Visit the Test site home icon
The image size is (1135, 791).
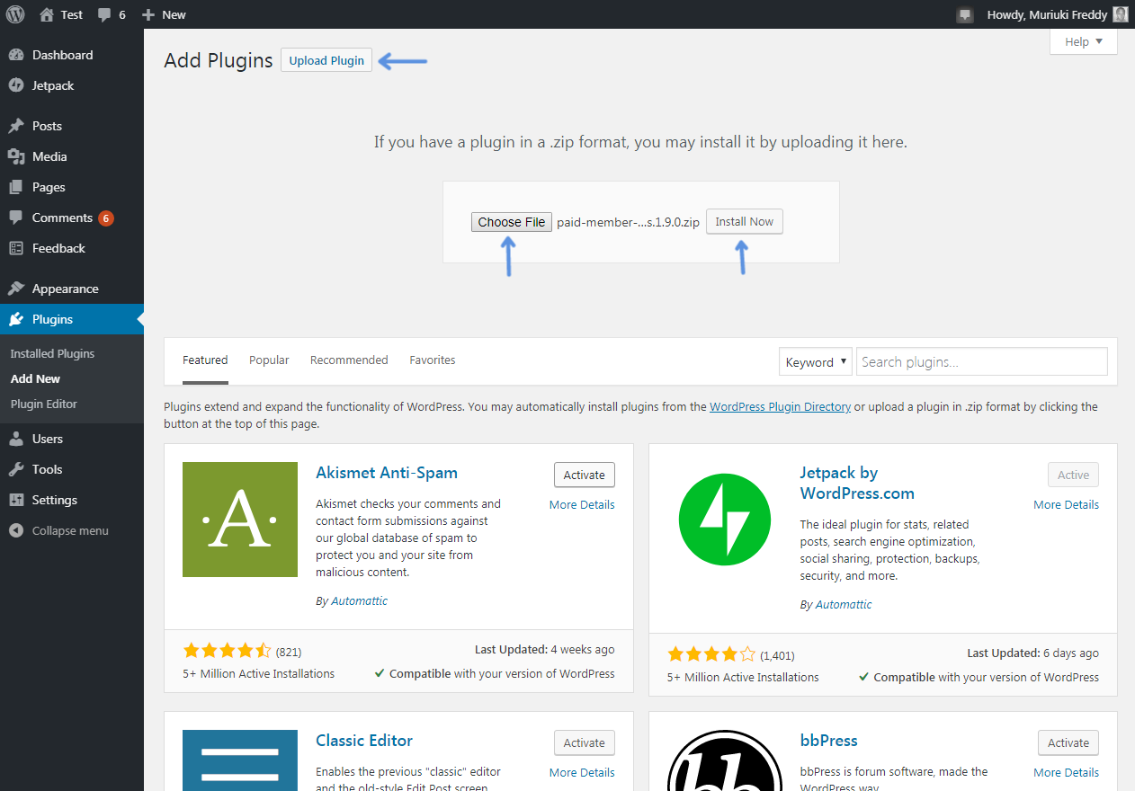47,14
